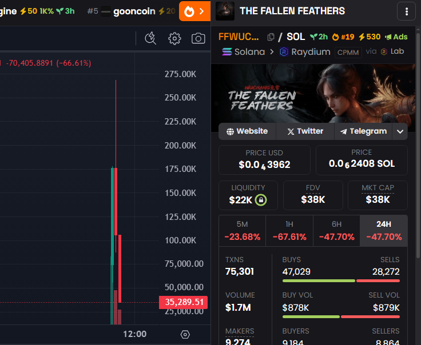Viewport: 421px width, 345px height.
Task: Open the token Website link
Action: (247, 131)
